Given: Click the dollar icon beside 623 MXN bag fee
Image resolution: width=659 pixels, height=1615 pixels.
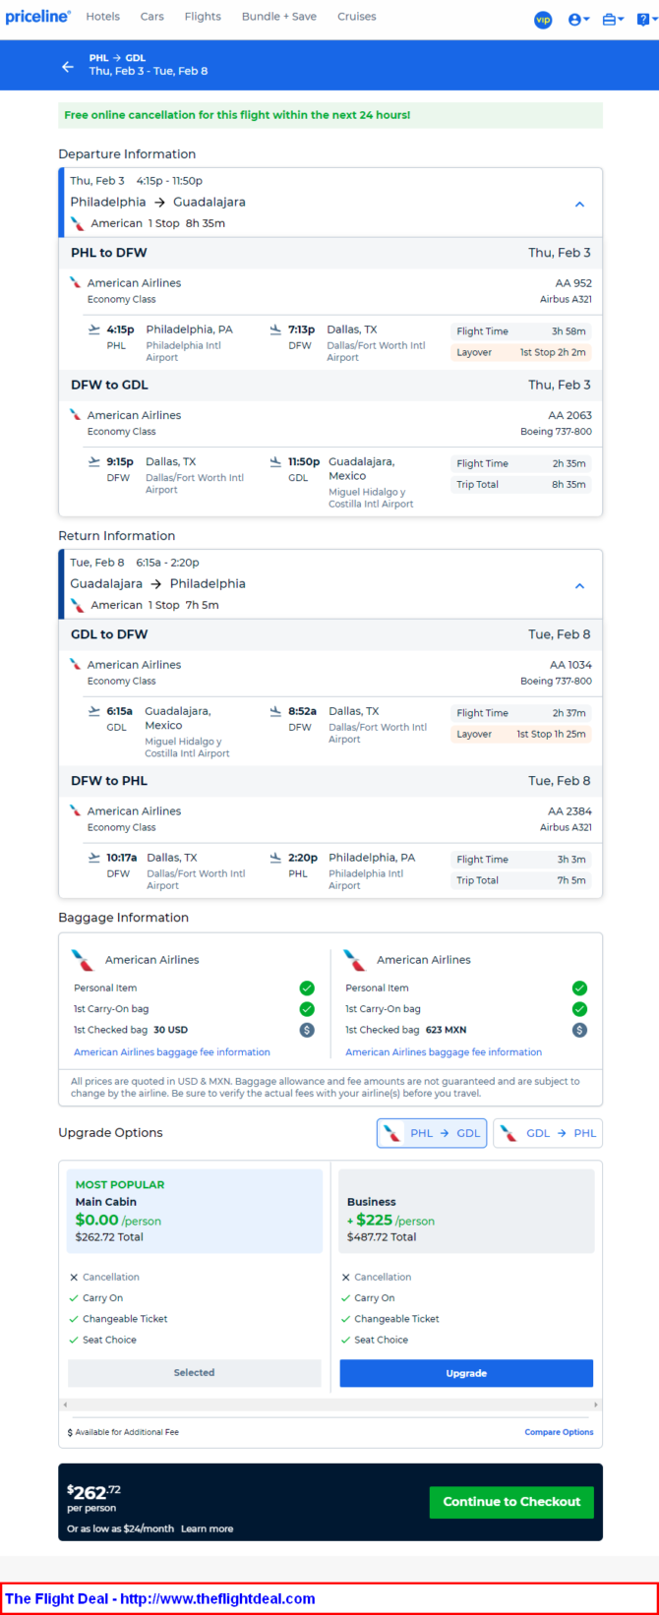Looking at the screenshot, I should [579, 1030].
